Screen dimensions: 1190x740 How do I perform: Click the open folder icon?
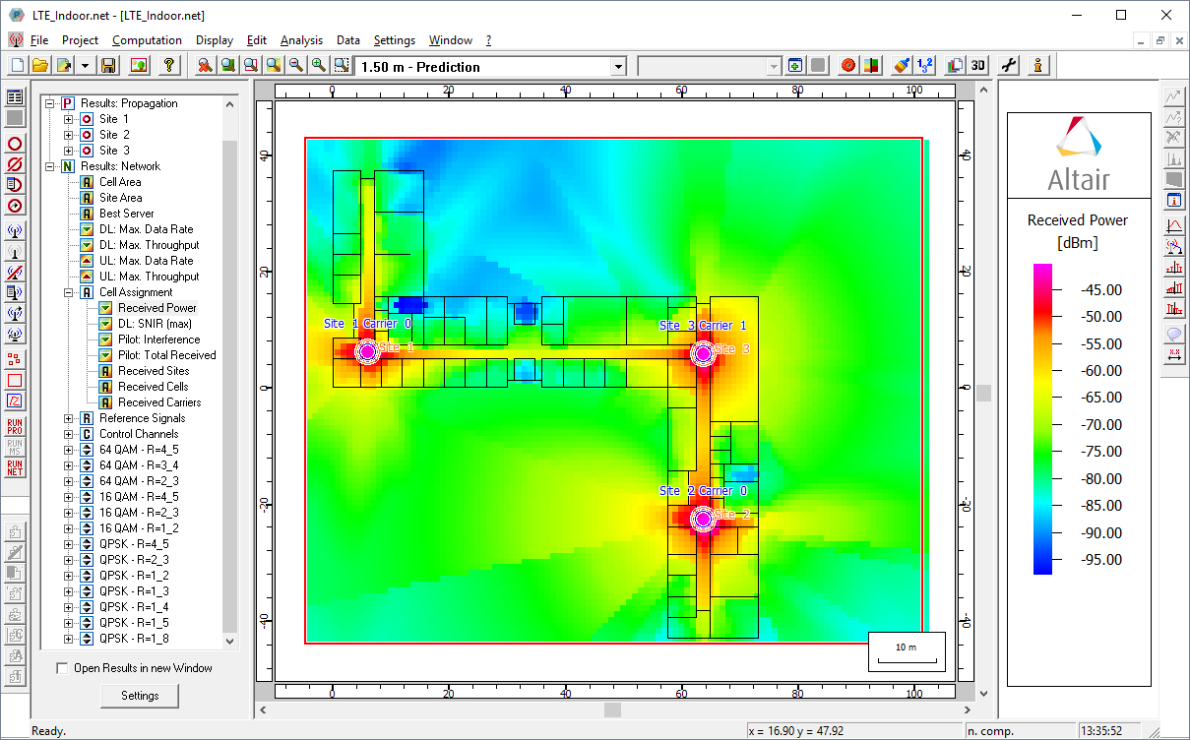tap(40, 66)
